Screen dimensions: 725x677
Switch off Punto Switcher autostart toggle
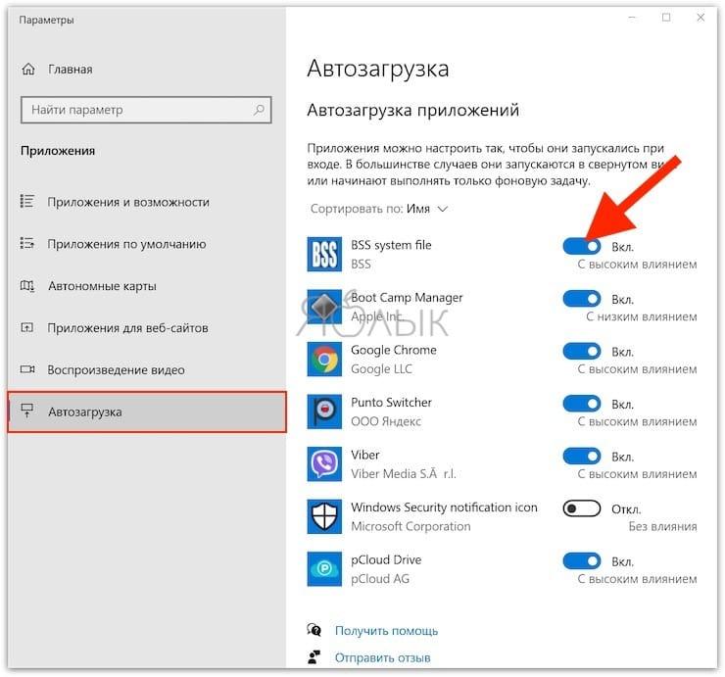pos(582,404)
